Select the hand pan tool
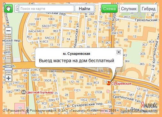Viewport: 162px width, 117px height. tap(8, 8)
